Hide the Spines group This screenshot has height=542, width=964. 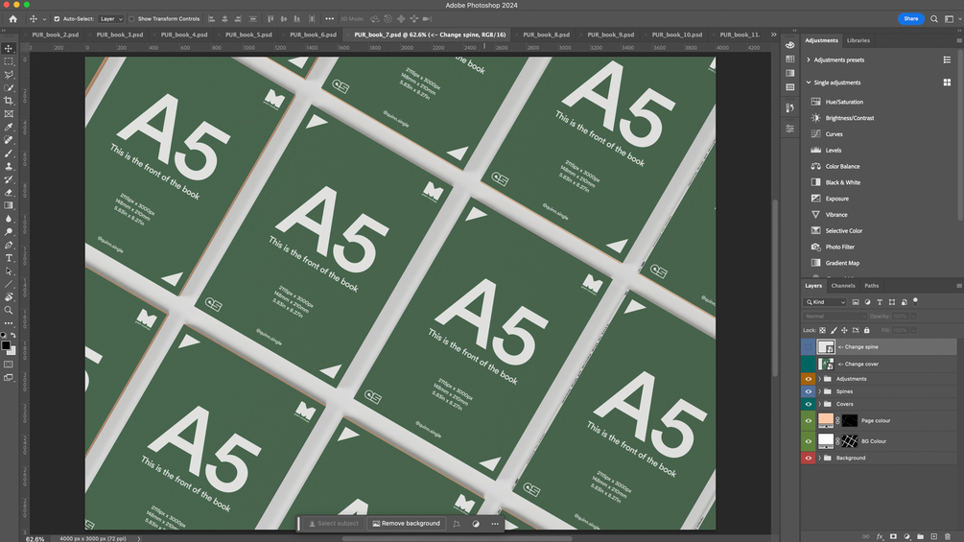808,391
